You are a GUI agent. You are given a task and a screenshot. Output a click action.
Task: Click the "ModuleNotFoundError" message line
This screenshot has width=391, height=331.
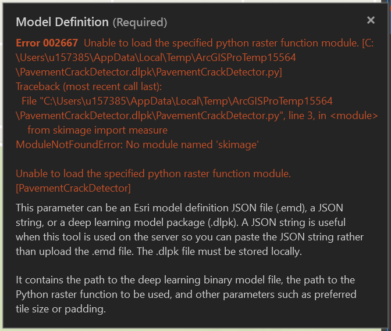pyautogui.click(x=137, y=145)
